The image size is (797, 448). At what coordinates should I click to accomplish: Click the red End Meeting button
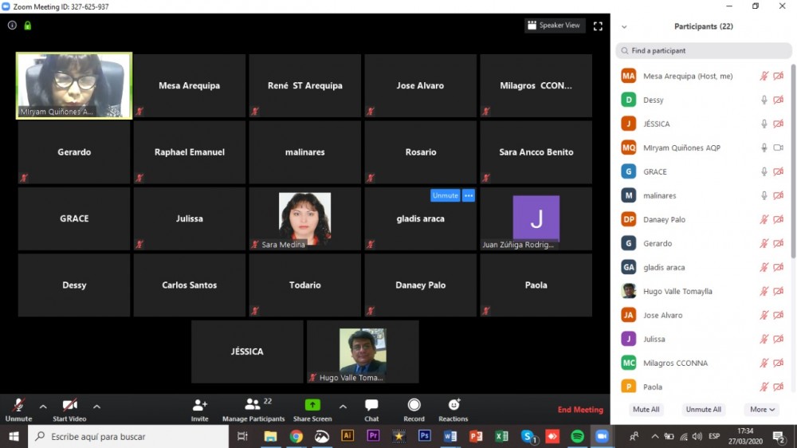pos(580,410)
